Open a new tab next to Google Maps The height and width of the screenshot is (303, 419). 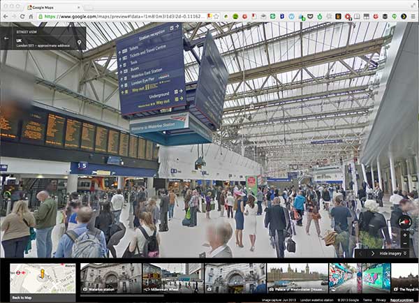point(88,8)
